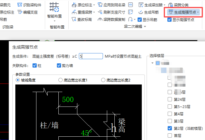
Task: Click the dotted-square icon right of 刷新支座尺寸
Action: (x=130, y=12)
